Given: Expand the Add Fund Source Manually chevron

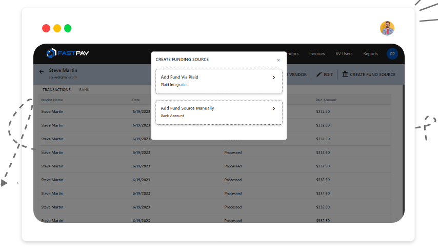Looking at the screenshot, I should tap(274, 109).
